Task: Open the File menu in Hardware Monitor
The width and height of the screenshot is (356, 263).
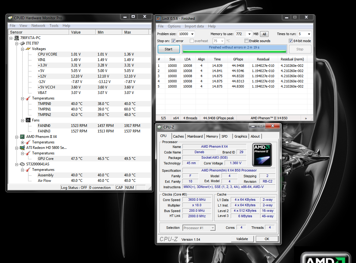Action: pyautogui.click(x=13, y=26)
